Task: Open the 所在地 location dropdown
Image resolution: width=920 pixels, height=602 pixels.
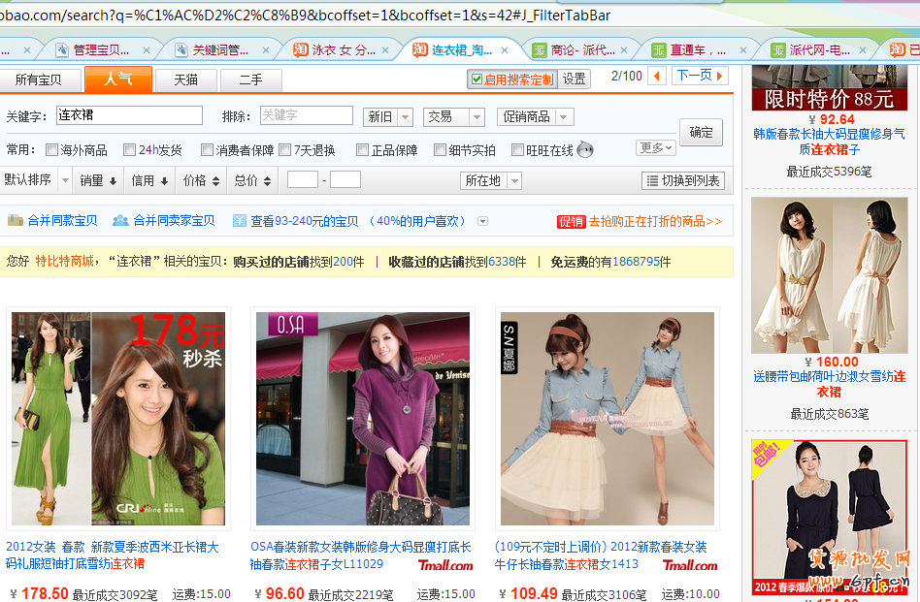Action: 491,180
